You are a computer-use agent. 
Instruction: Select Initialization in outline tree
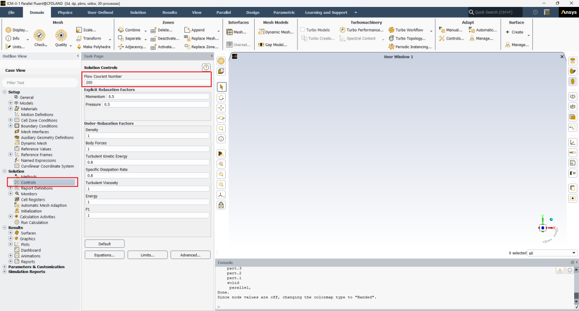point(31,211)
